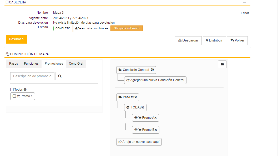Collapse the Condición General folder node
This screenshot has width=278, height=156.
pyautogui.click(x=120, y=70)
